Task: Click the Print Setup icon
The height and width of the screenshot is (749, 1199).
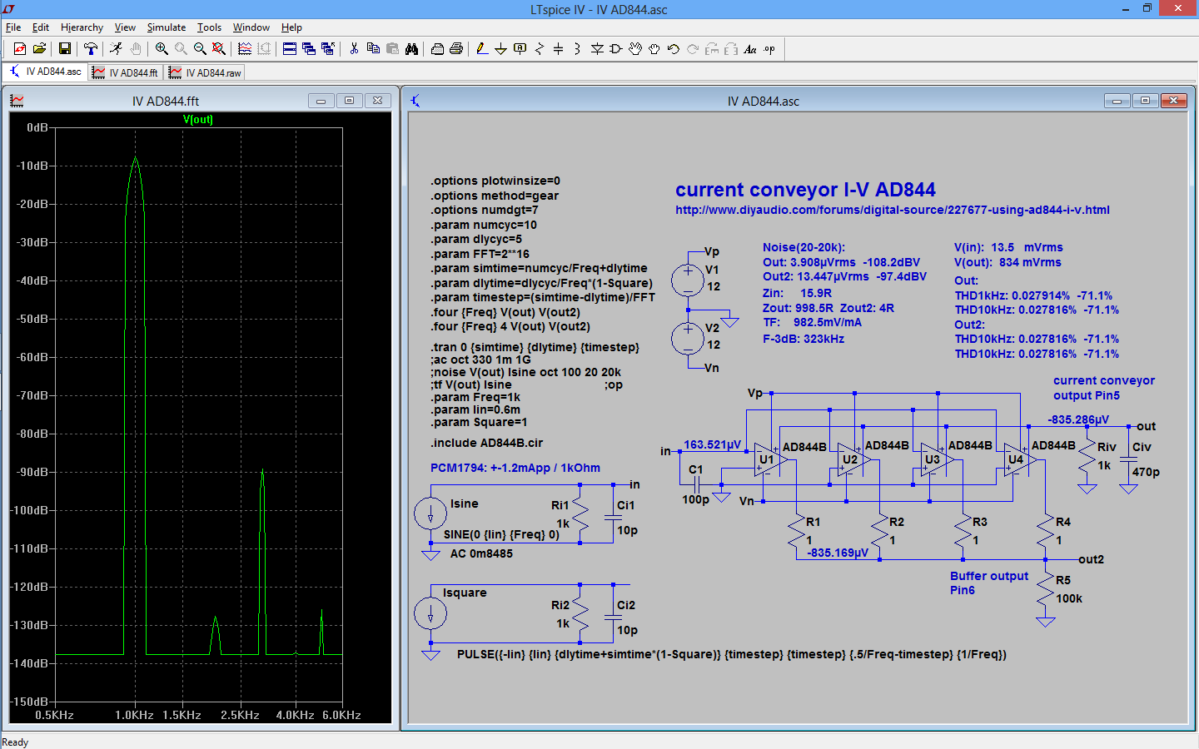Action: (x=437, y=49)
